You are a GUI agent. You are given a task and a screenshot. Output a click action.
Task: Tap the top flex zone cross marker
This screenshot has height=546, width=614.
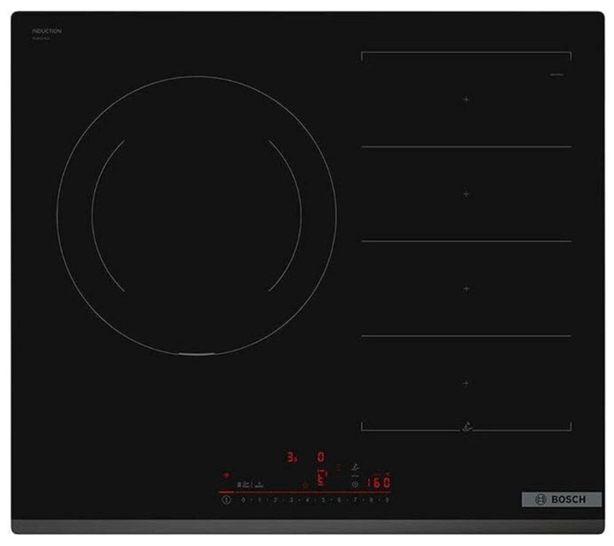pos(466,99)
